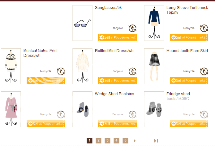This screenshot has width=215, height=146.
Task: Sell Wedge Short Boots/nv at Poupeemarket
Action: coord(117,124)
